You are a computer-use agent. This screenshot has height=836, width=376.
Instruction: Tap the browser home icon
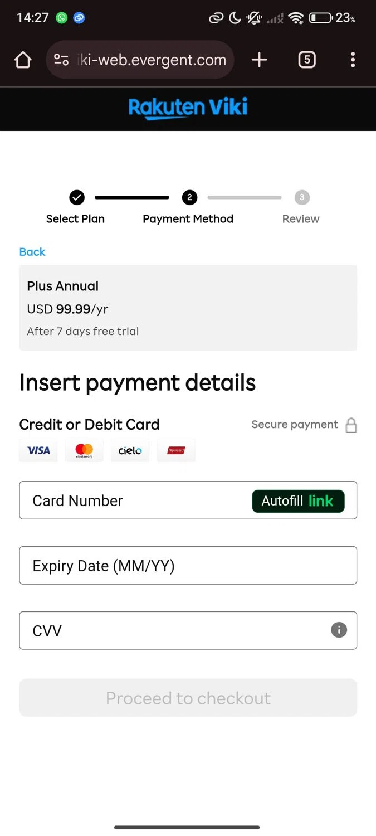[23, 60]
